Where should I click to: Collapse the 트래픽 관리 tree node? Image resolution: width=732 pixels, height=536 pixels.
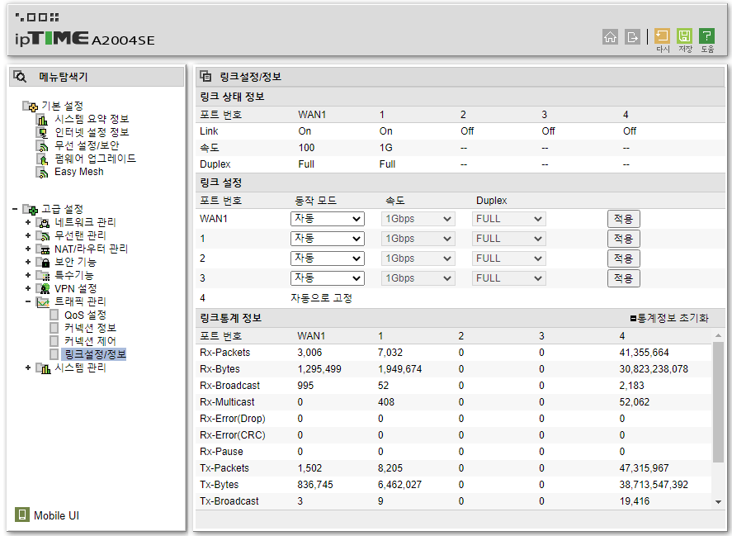(x=28, y=302)
